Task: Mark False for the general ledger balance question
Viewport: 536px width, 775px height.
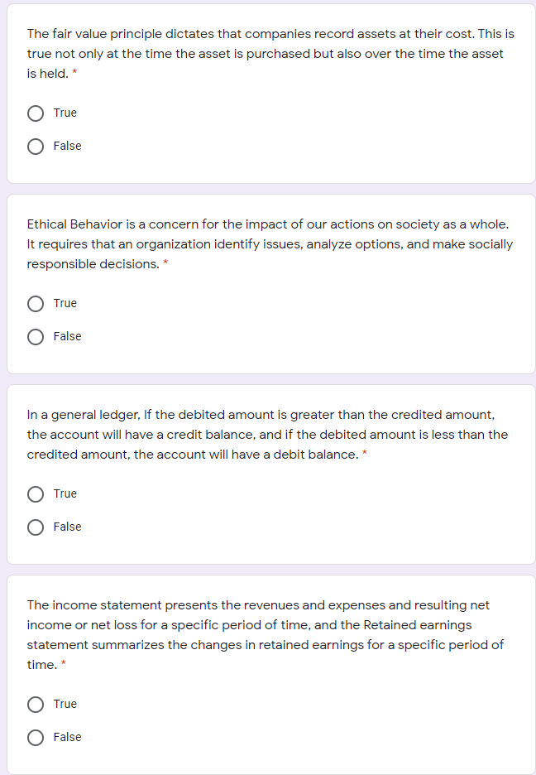Action: [36, 527]
